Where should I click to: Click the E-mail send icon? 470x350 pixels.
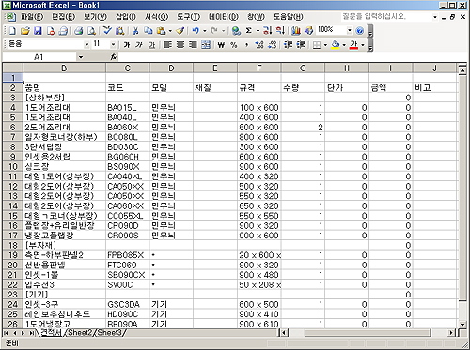[64, 30]
